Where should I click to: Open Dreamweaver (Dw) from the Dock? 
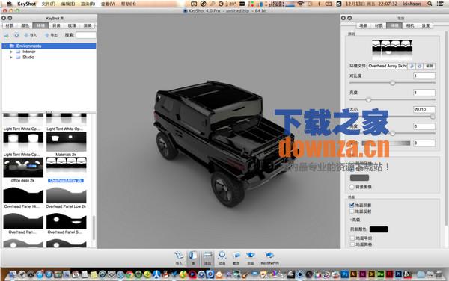point(380,274)
